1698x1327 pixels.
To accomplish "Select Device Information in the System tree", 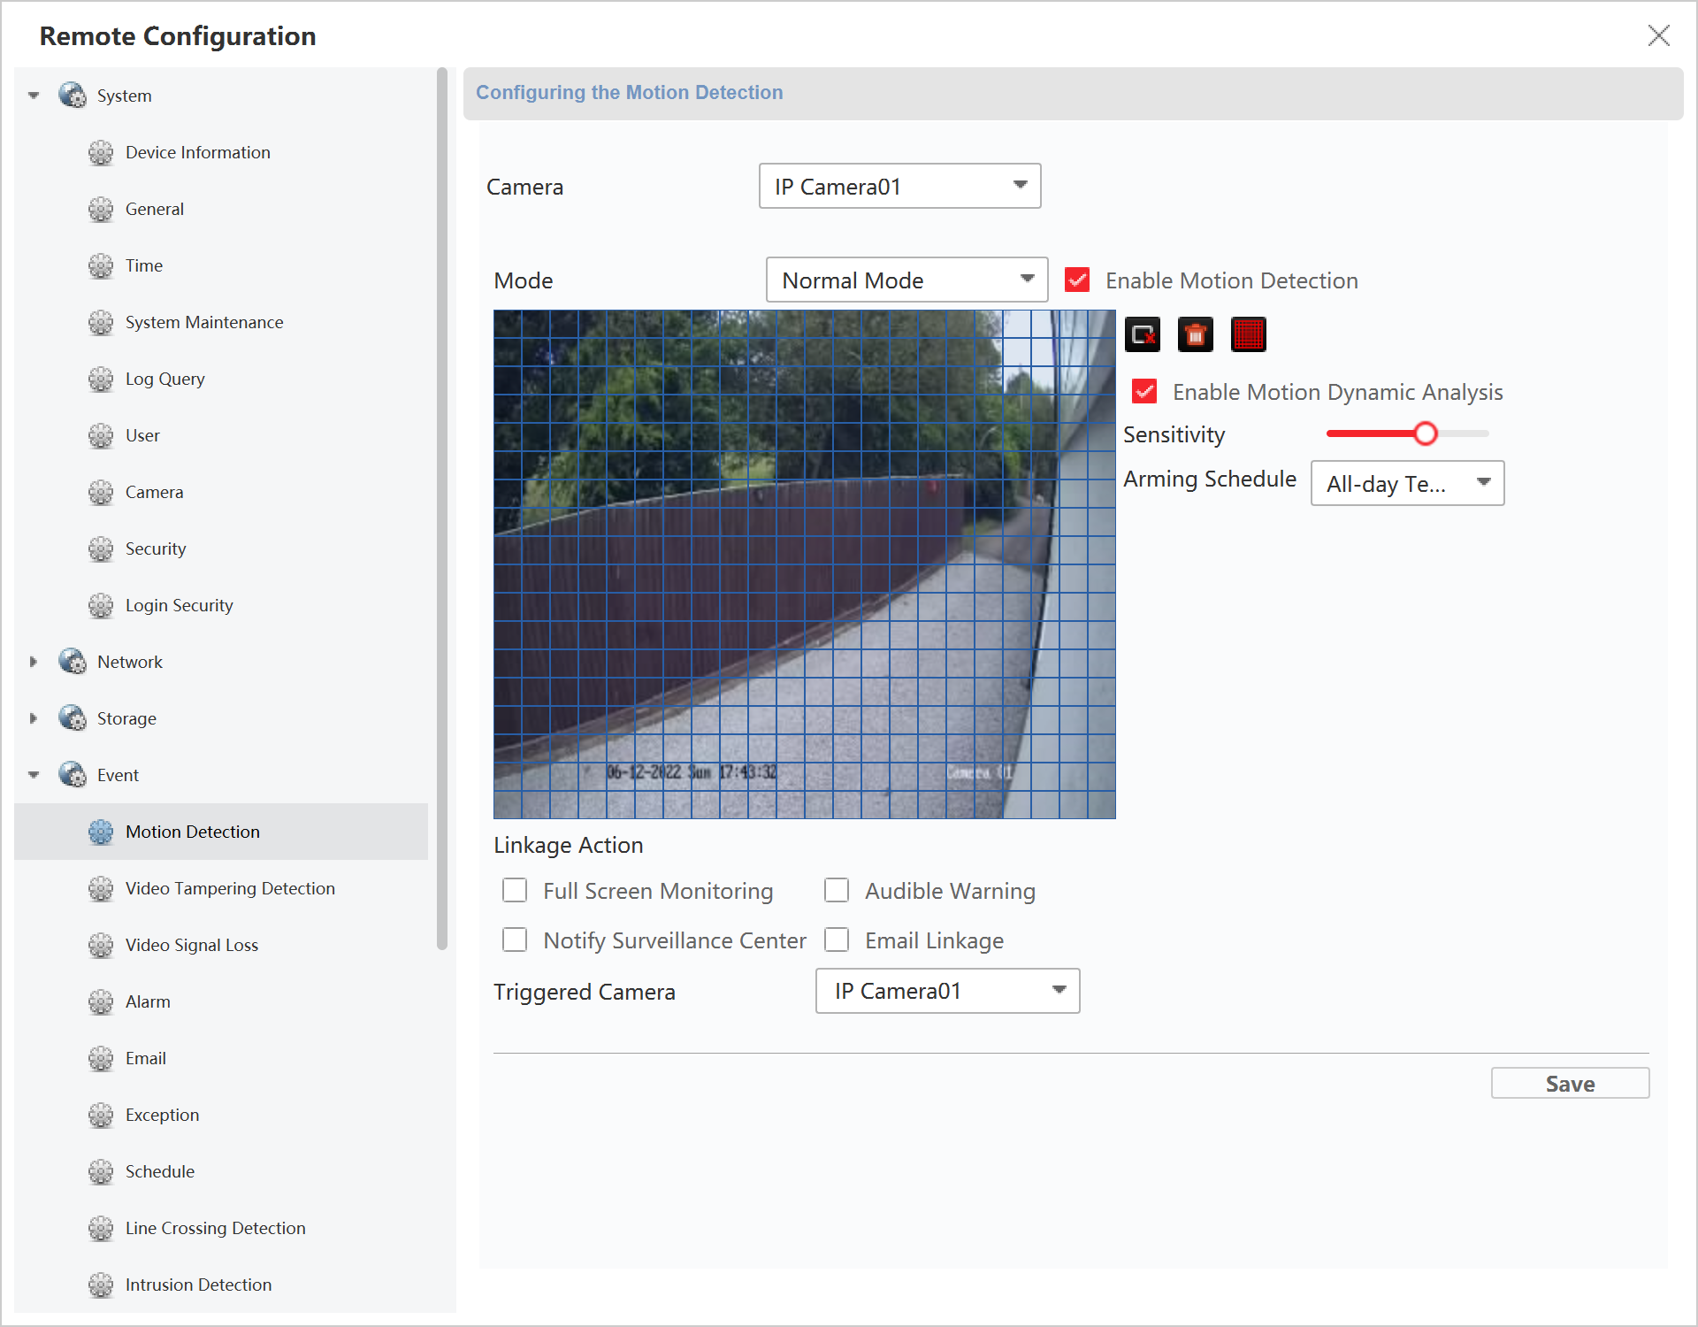I will pyautogui.click(x=197, y=152).
